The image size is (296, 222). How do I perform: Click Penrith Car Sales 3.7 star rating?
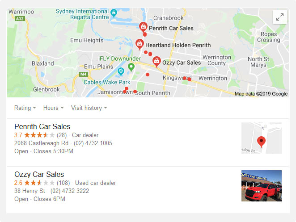pos(34,135)
